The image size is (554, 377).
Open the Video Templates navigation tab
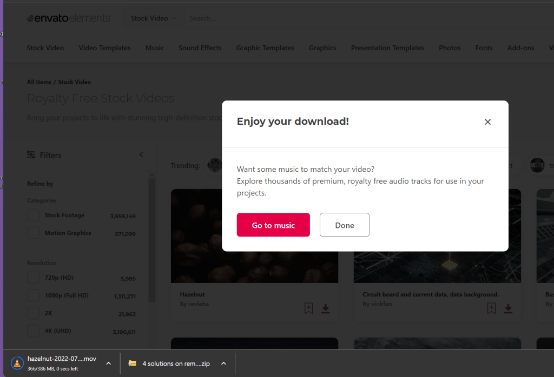[x=104, y=48]
